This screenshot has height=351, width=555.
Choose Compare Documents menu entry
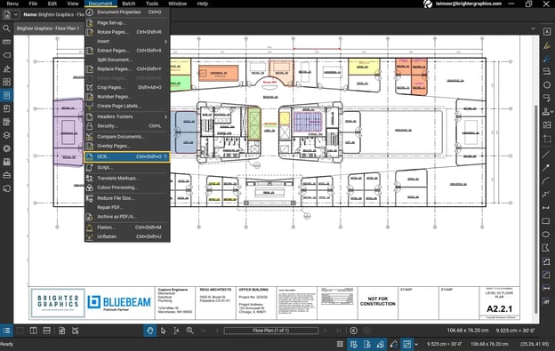(127, 137)
